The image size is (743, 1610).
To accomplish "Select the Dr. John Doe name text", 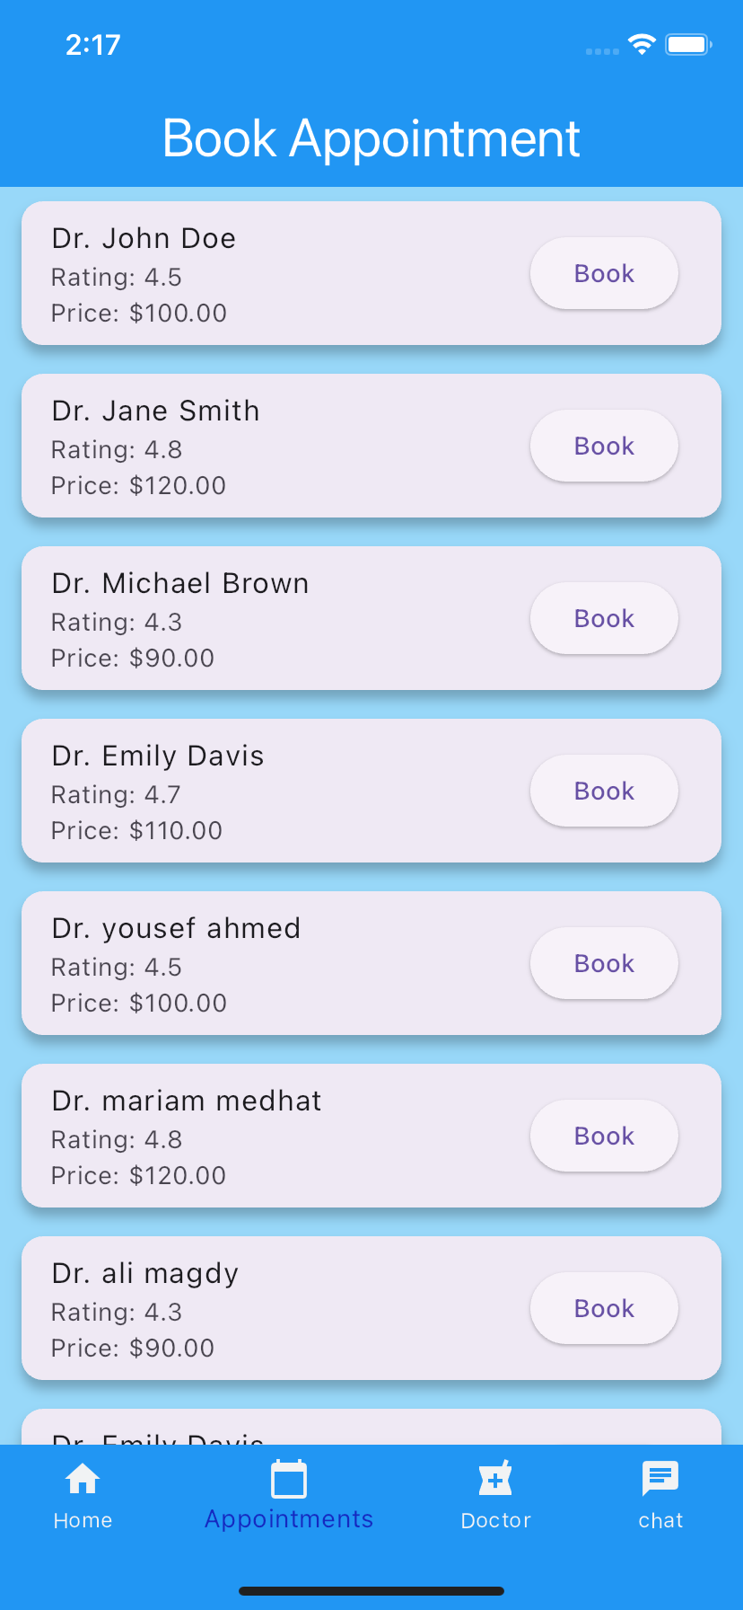I will point(144,238).
